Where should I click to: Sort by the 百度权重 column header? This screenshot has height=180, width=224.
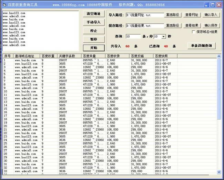click(49, 56)
